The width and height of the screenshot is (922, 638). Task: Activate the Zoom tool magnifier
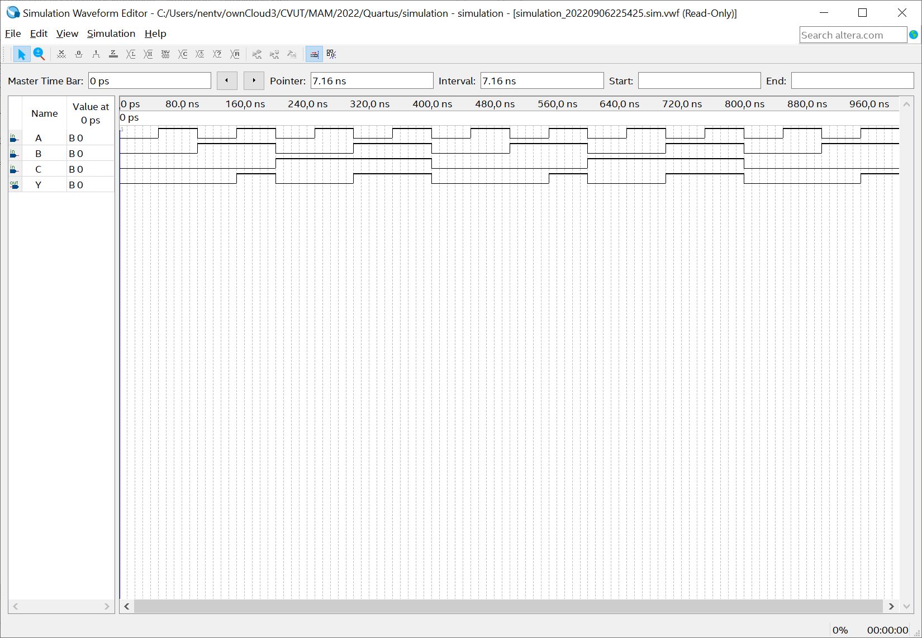[39, 54]
